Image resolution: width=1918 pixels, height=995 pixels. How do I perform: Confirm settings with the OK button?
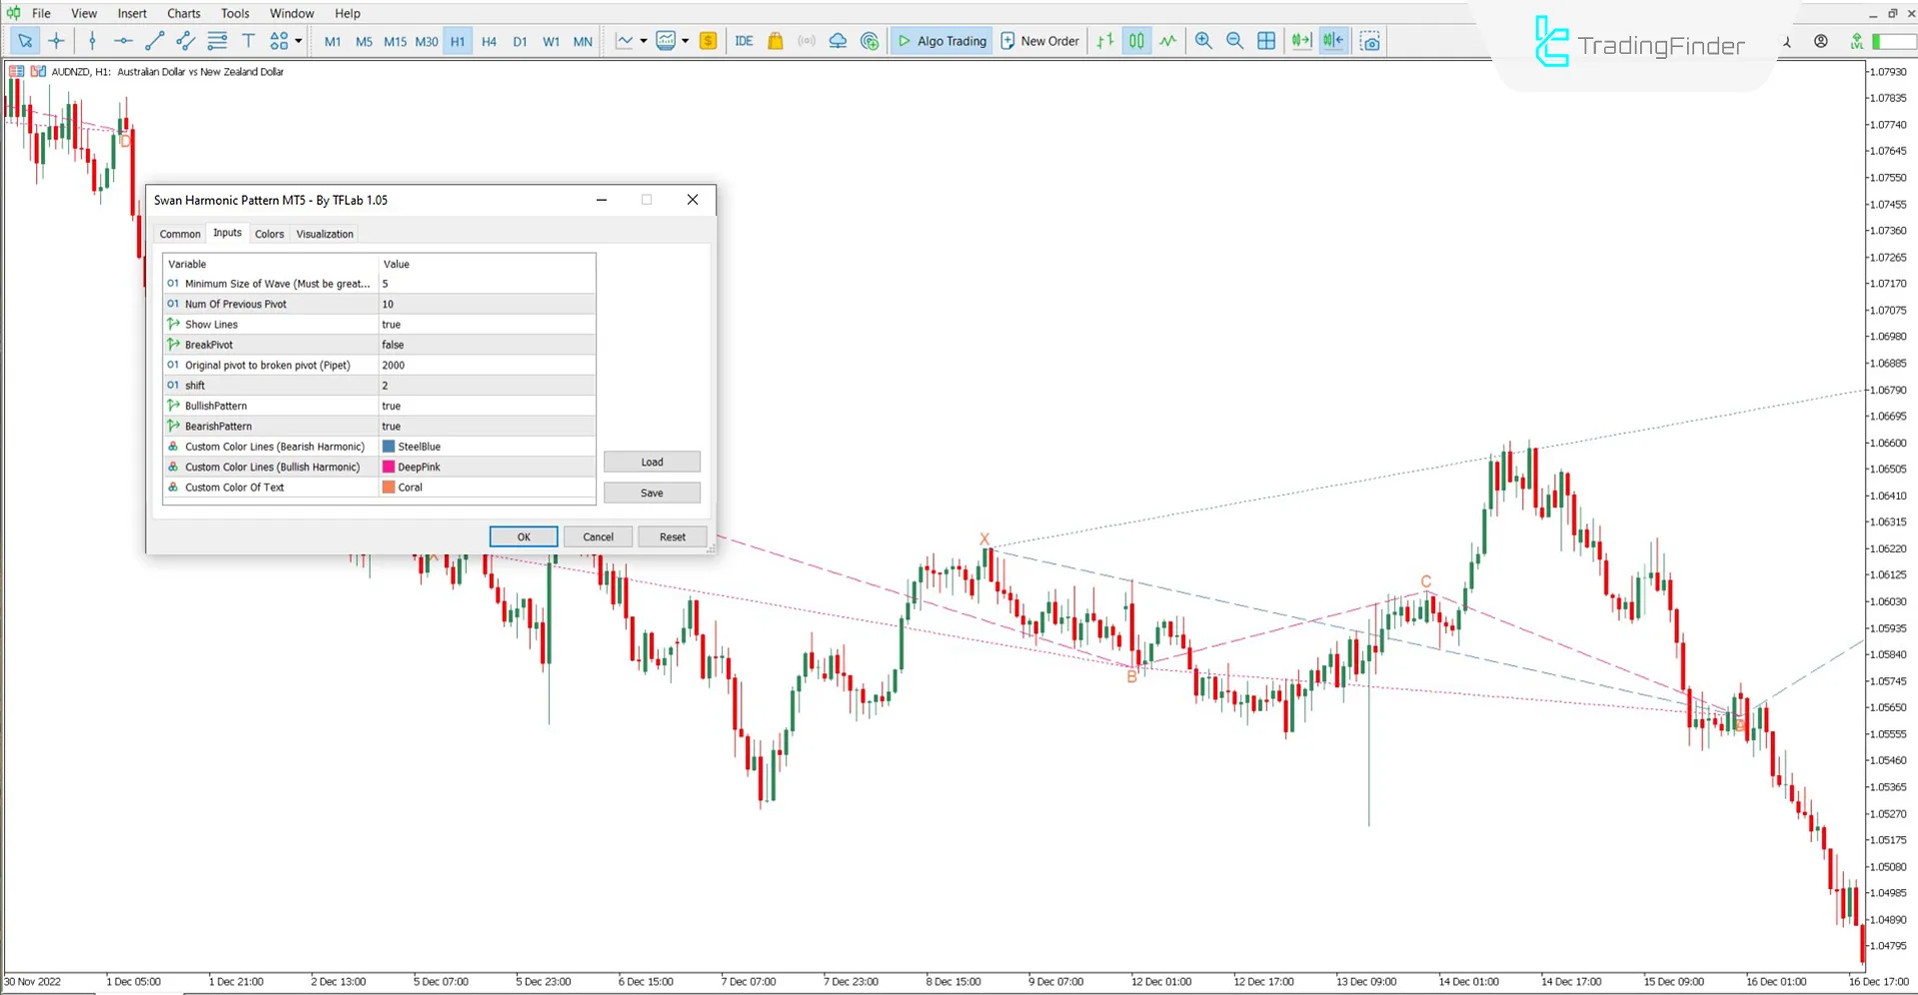[523, 536]
